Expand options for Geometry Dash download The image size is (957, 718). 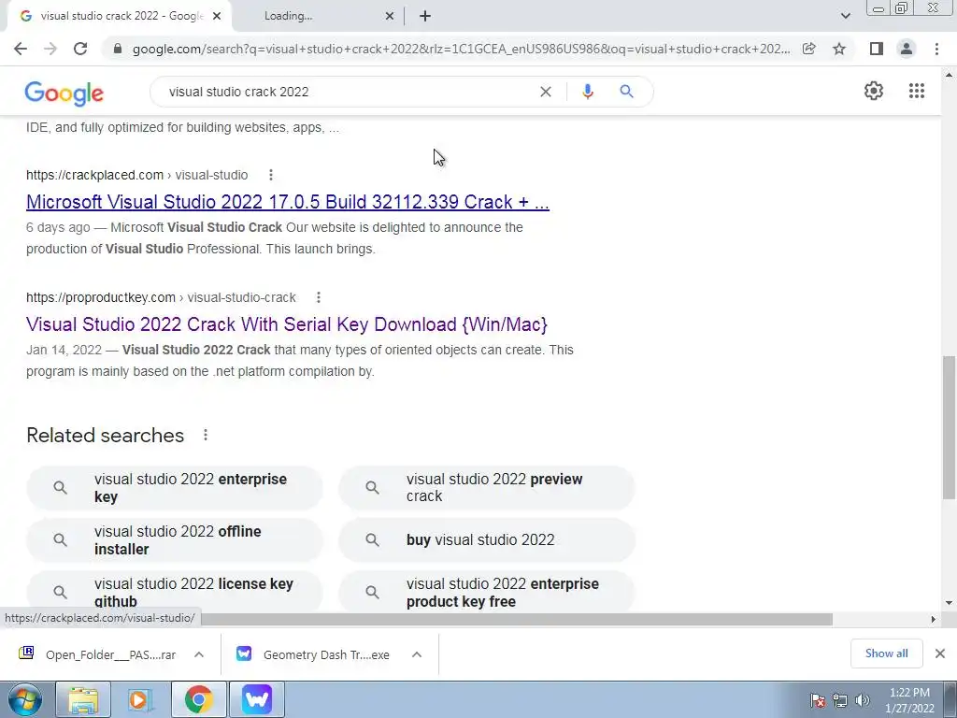coord(417,654)
